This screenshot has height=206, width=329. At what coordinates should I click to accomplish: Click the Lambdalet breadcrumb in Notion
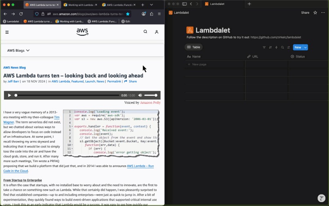pyautogui.click(x=179, y=13)
